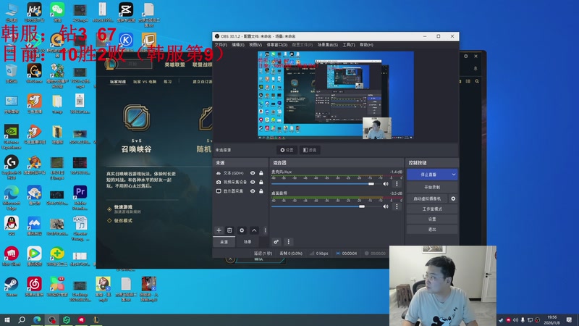Open the OBS Tools menu
Screen dimensions: 579x326
pyautogui.click(x=349, y=45)
